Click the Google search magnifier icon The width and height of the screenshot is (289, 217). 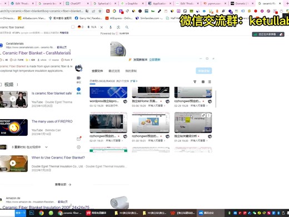(x=127, y=27)
